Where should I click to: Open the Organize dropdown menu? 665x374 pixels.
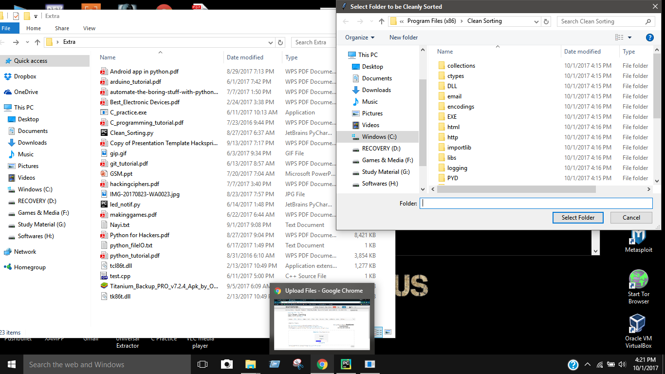pyautogui.click(x=360, y=37)
